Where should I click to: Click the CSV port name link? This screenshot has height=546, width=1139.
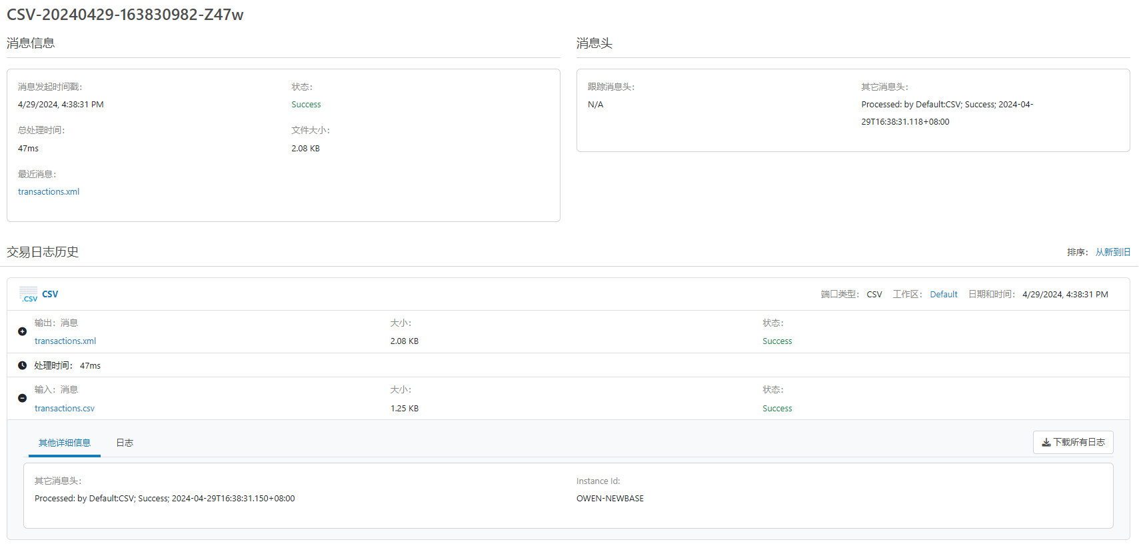(x=50, y=294)
